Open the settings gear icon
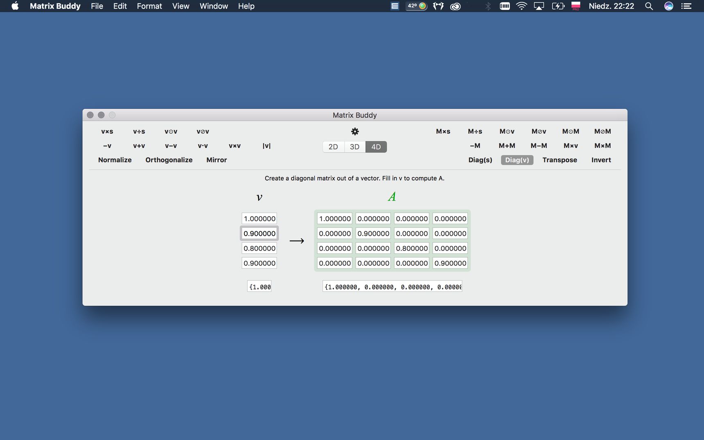Screen dimensions: 704x440 pos(355,131)
